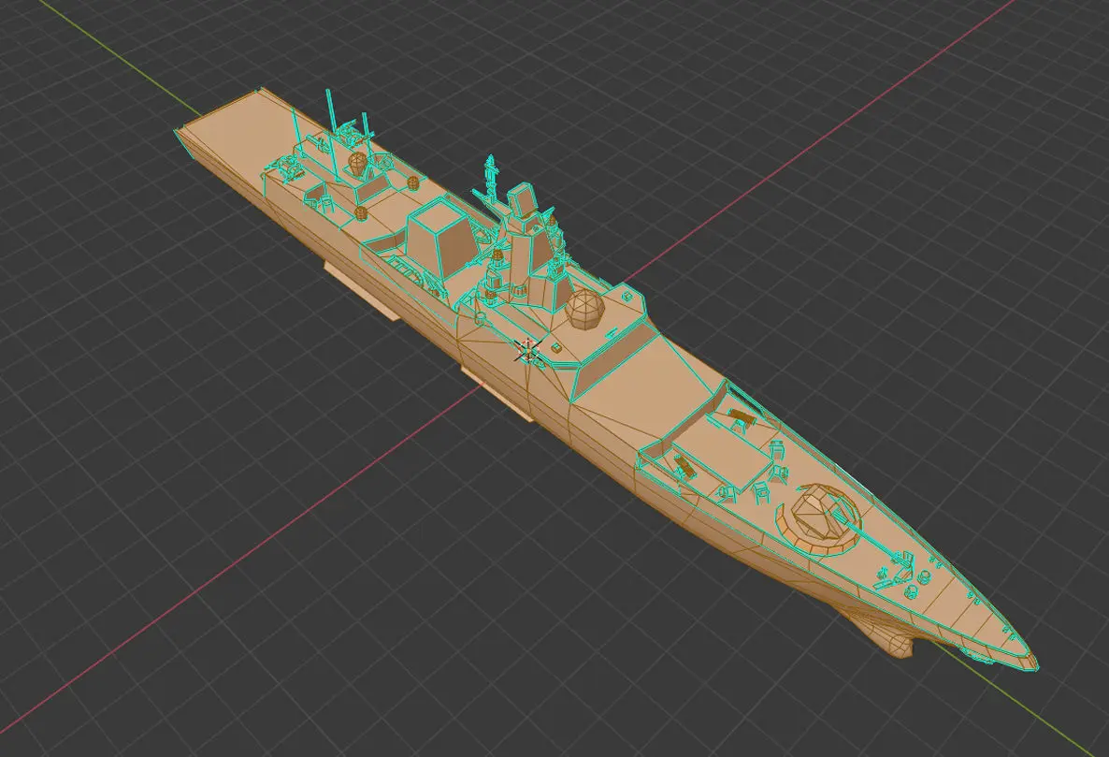Select the spherical radar dome atop the bridge
The image size is (1109, 757).
point(586,309)
